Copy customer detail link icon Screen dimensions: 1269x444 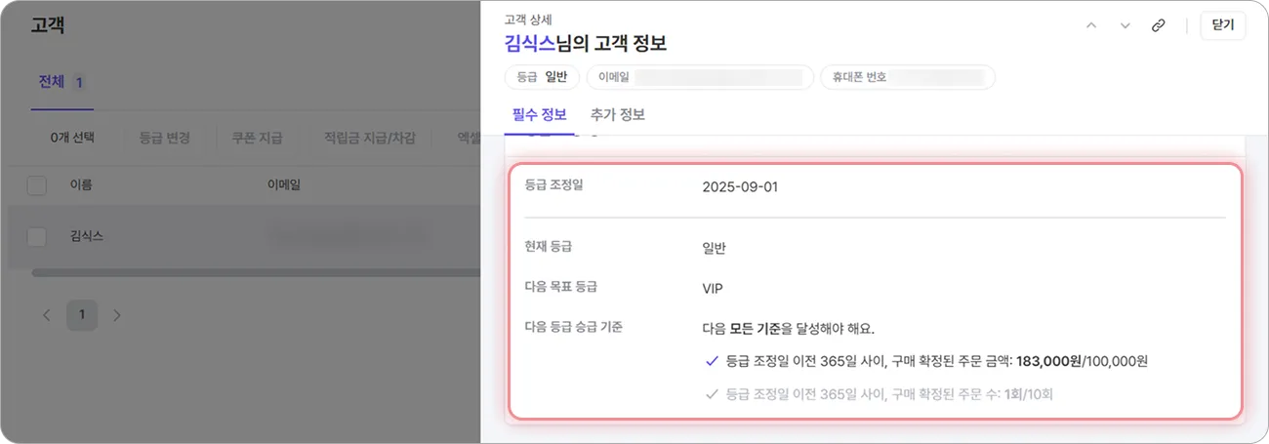[x=1158, y=25]
